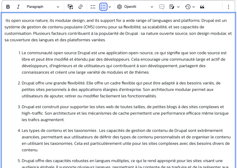Insert media with the image icon
Screen dimensions: 237x168
tap(70, 7)
